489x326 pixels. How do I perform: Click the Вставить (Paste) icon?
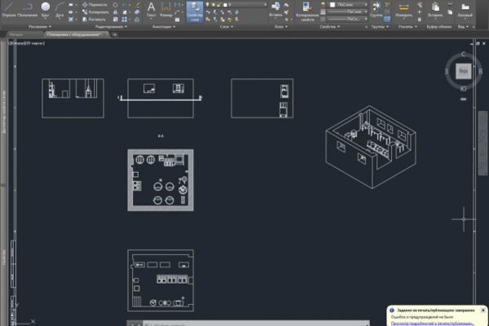[x=435, y=9]
